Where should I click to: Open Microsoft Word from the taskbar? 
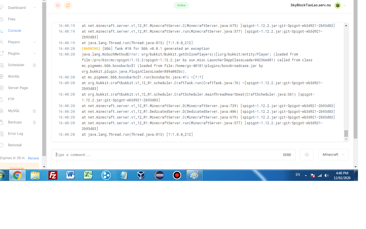tap(71, 175)
